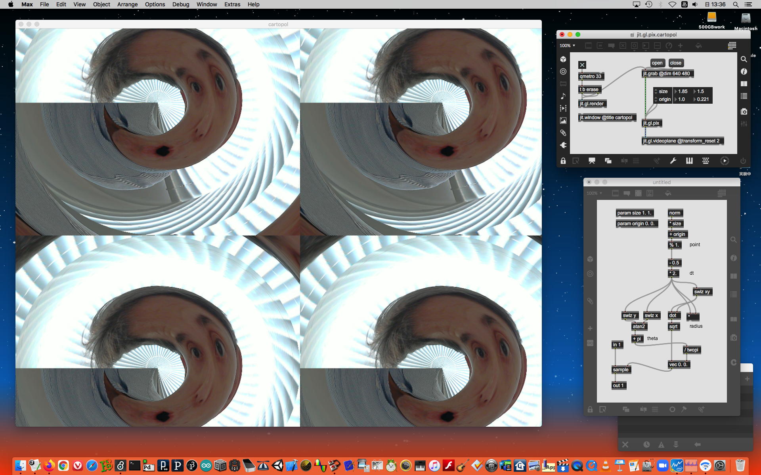The height and width of the screenshot is (475, 761).
Task: Open the objects browser cube icon
Action: click(563, 59)
